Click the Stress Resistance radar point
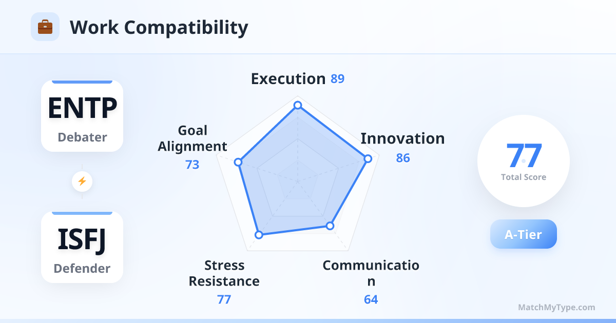616x323 pixels. 259,235
